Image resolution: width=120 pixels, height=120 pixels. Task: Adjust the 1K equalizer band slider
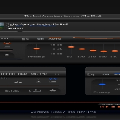(115, 51)
